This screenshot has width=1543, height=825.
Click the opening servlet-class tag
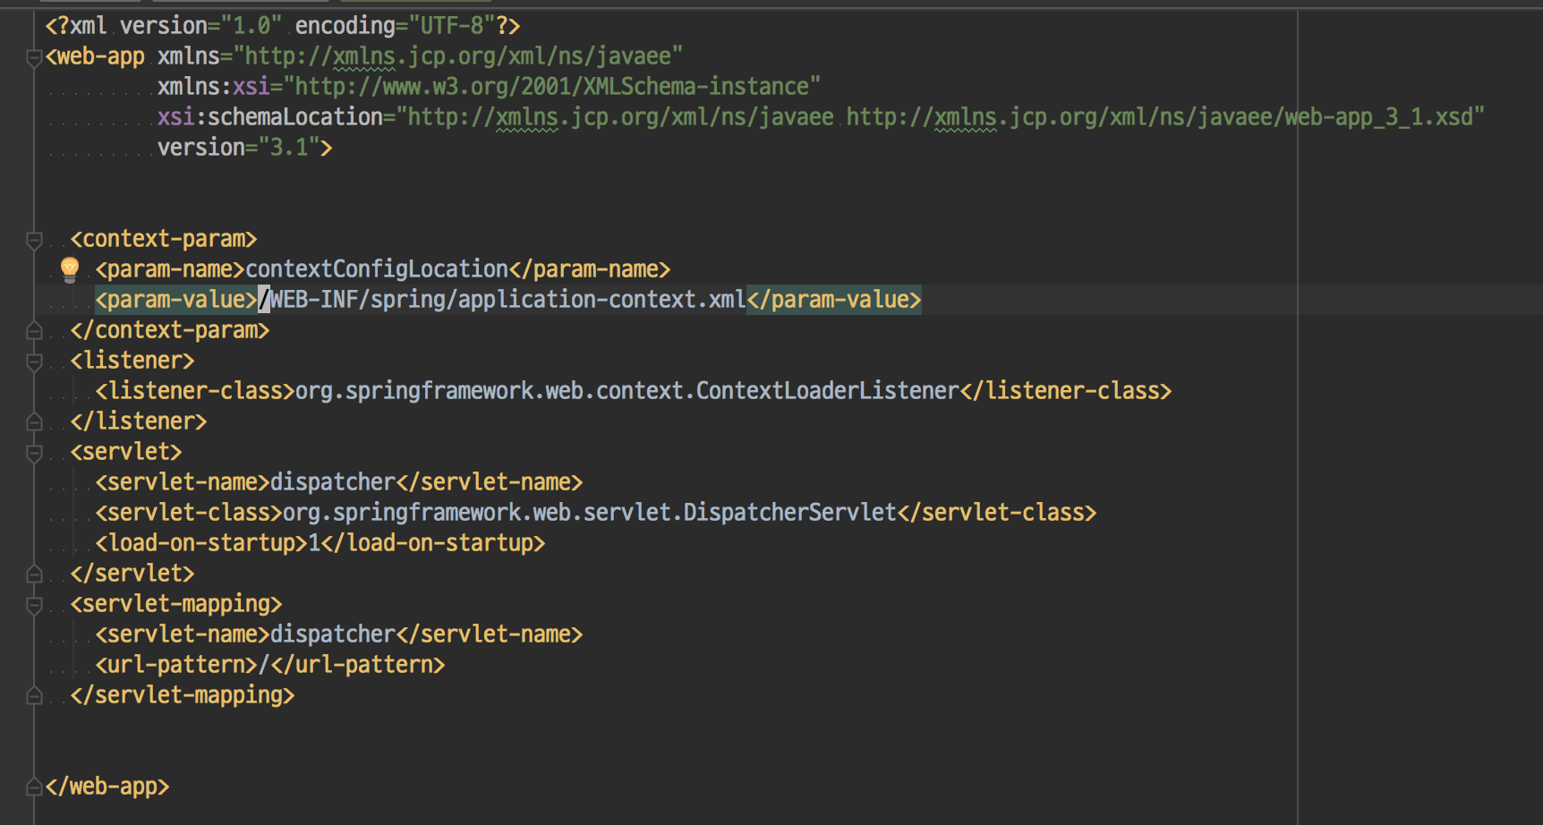point(189,513)
